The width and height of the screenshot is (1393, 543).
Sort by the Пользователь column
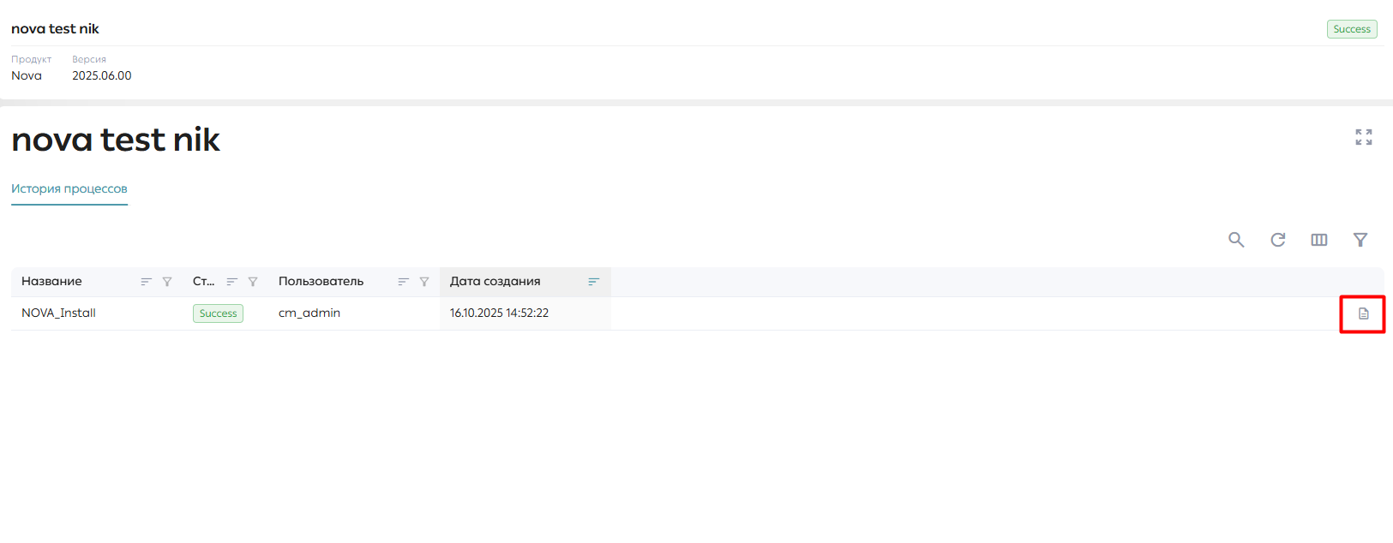[403, 282]
